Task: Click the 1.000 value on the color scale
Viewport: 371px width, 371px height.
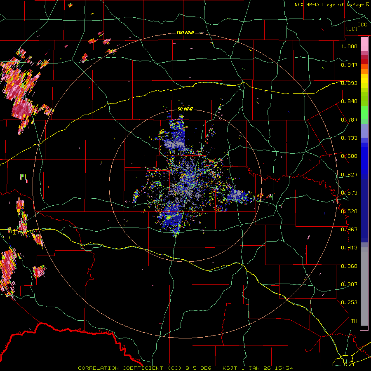Action: (x=349, y=46)
